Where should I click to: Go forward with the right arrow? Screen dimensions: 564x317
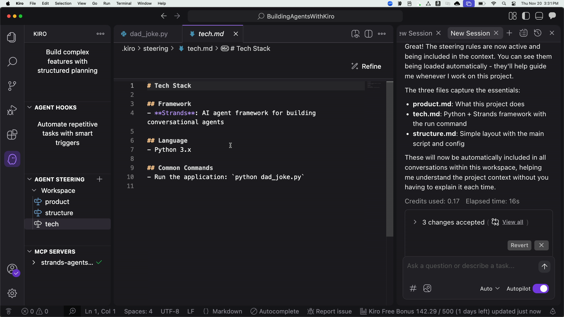[177, 16]
